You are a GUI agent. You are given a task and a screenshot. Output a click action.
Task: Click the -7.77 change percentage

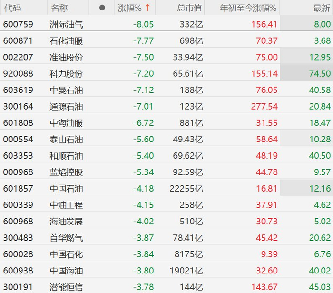(x=143, y=41)
